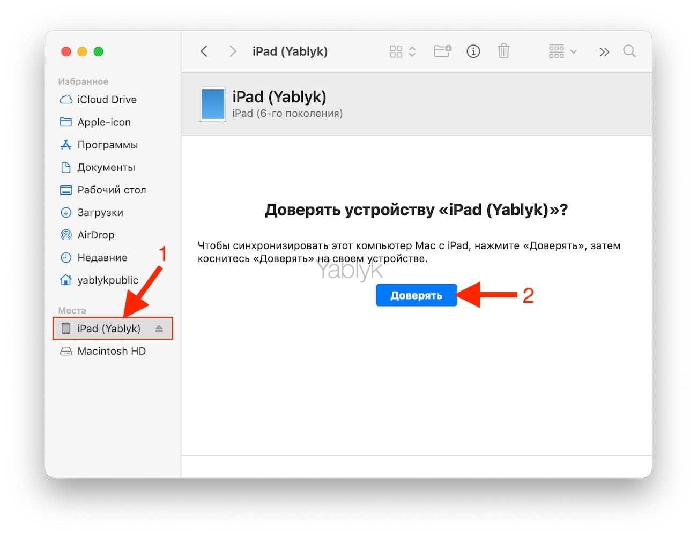Click the Get Info toolbar icon

click(473, 51)
